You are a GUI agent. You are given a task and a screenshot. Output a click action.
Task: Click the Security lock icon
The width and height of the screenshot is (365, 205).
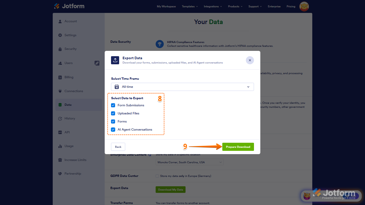(60, 49)
